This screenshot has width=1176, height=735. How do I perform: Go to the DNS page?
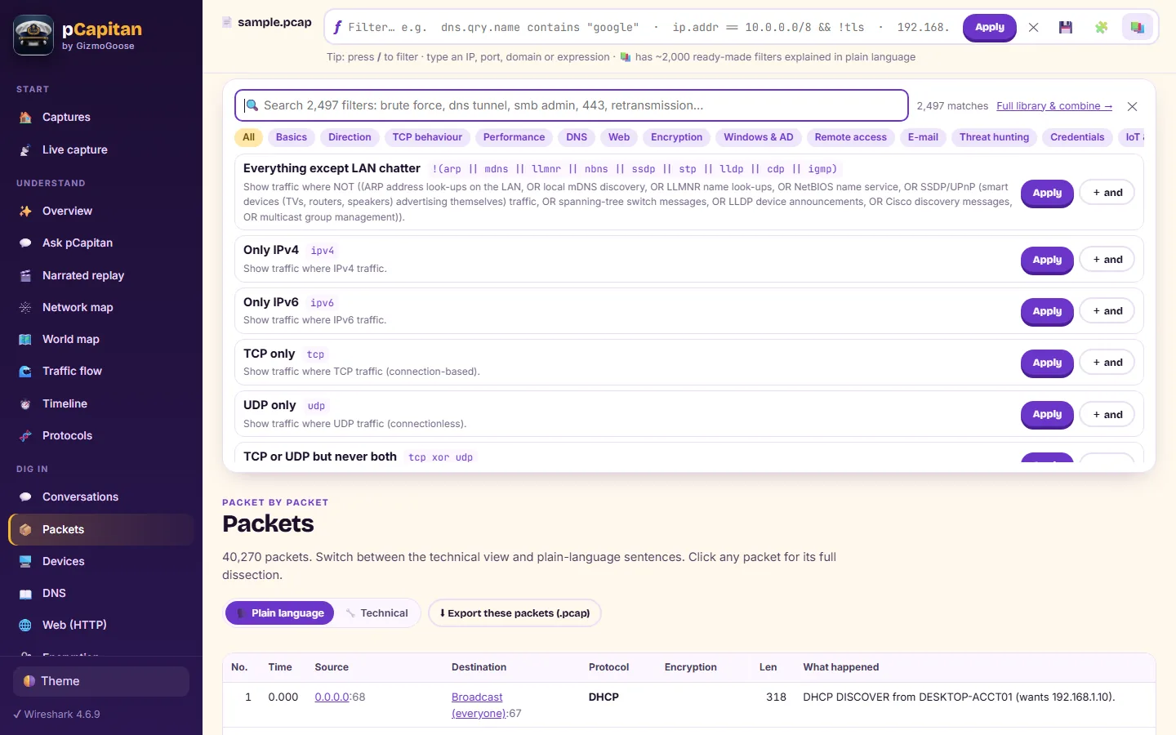[x=101, y=593]
